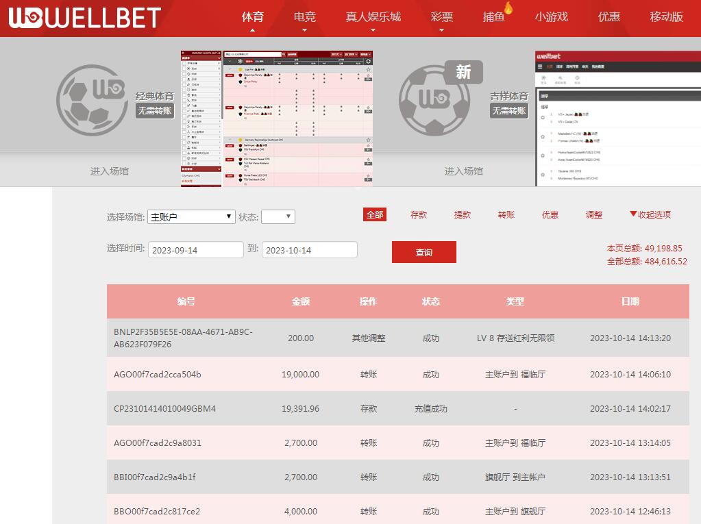
Task: Click the 日期 column header
Action: [x=630, y=301]
